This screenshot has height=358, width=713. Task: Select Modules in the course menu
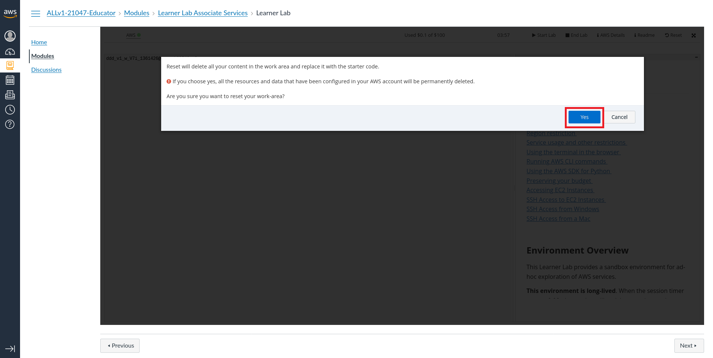43,56
